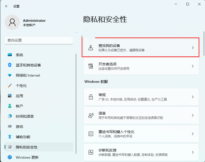
Task: Expand the 查找我的设备 settings with its chevron
Action: [x=193, y=48]
